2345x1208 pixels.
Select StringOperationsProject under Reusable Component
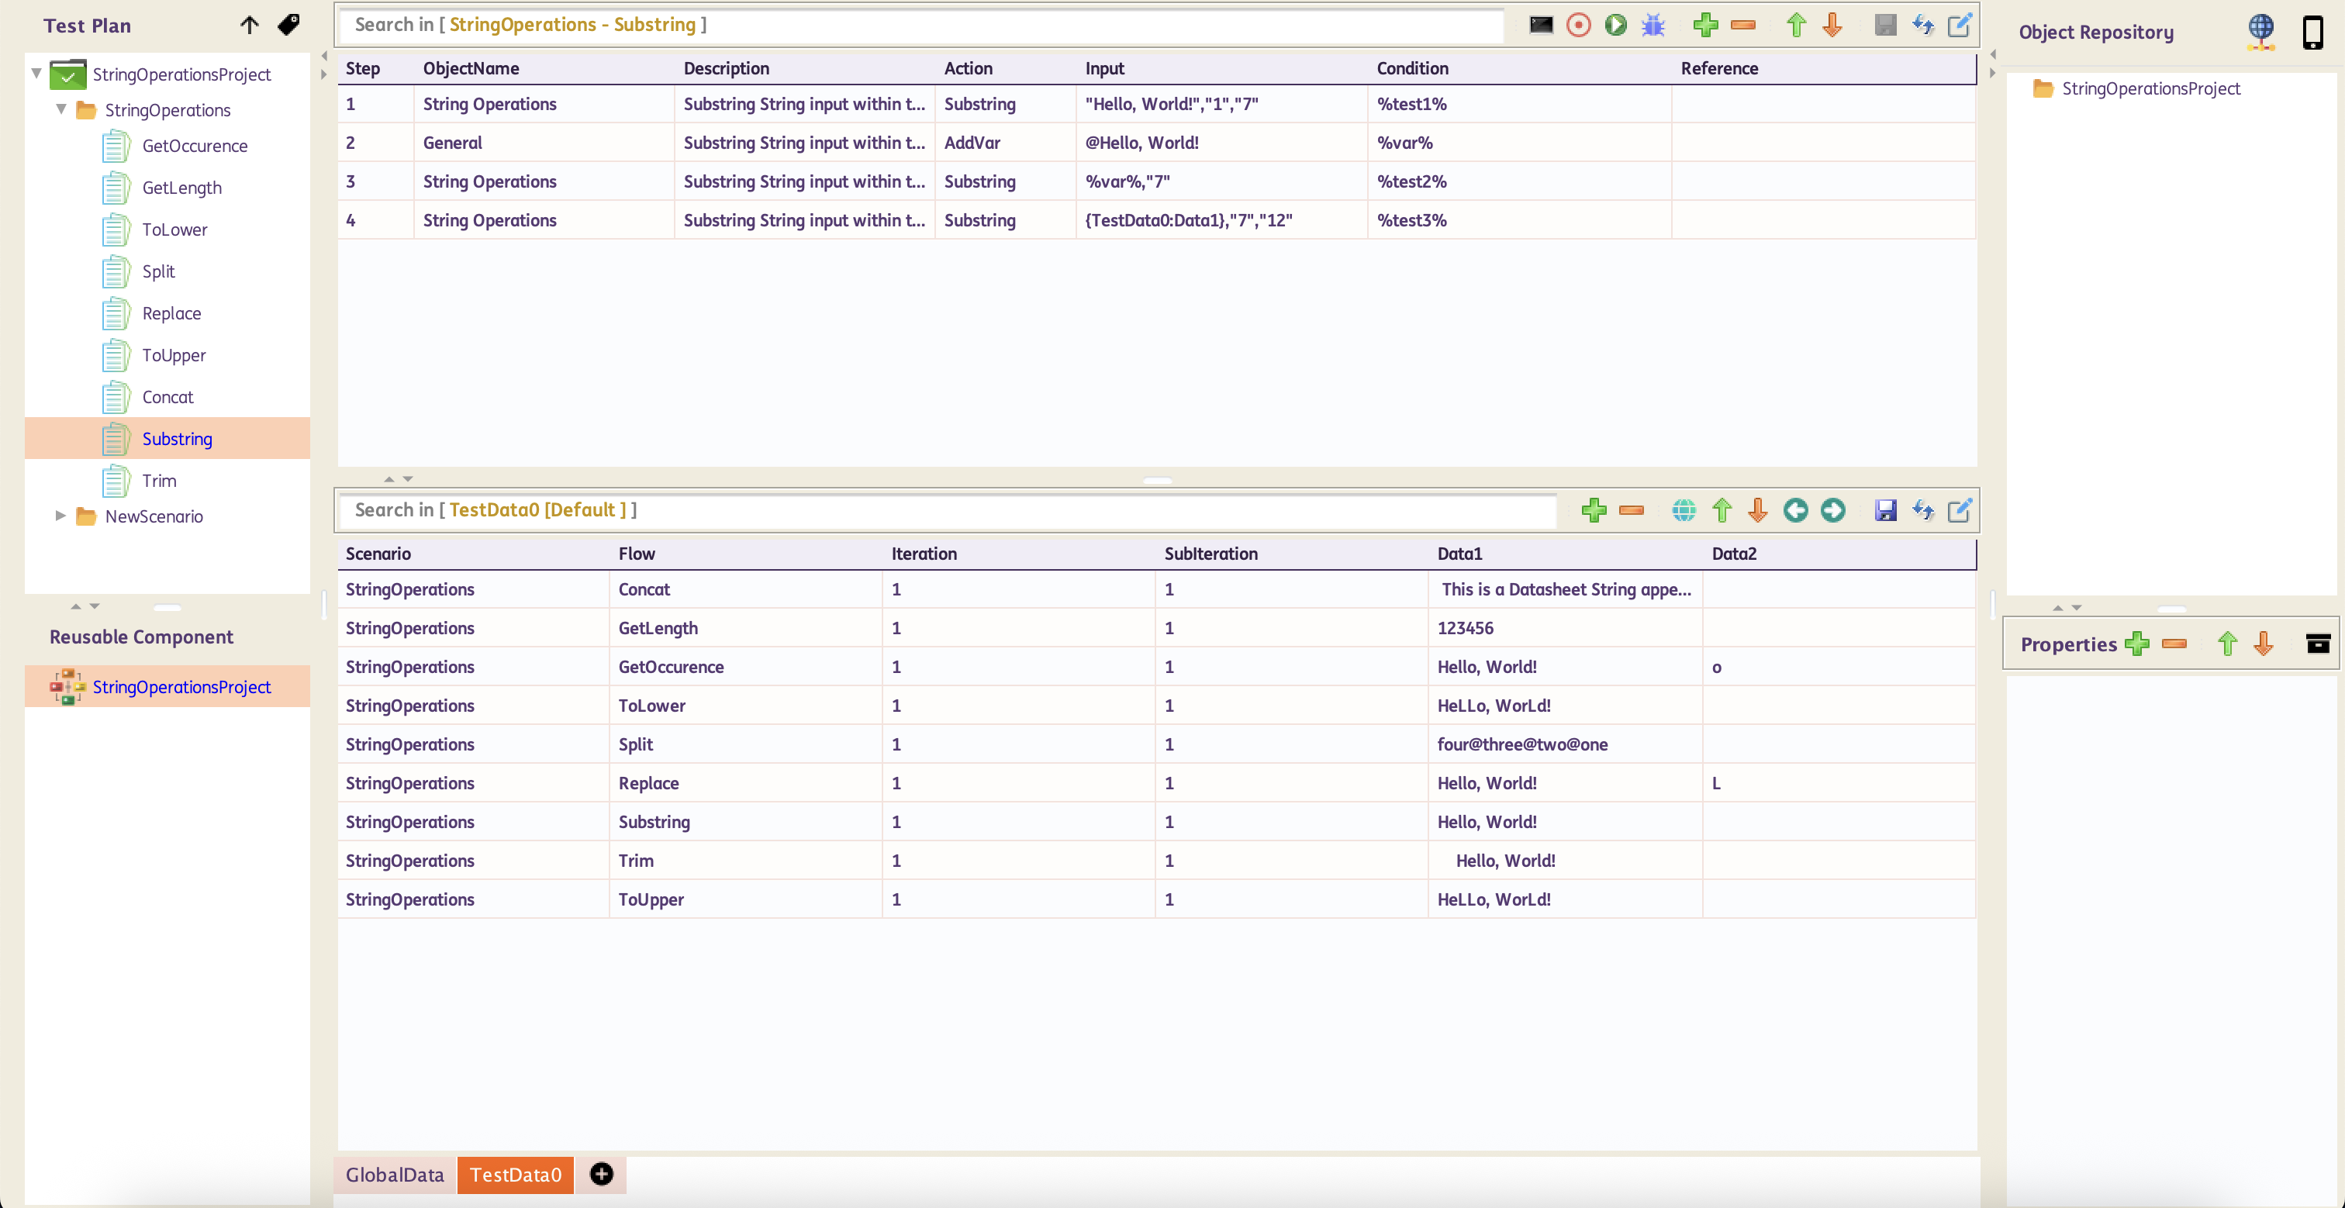(x=181, y=686)
